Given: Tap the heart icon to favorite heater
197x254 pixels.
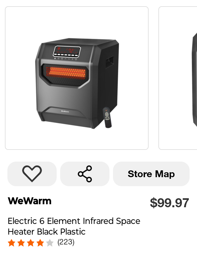Looking at the screenshot, I should [x=32, y=174].
